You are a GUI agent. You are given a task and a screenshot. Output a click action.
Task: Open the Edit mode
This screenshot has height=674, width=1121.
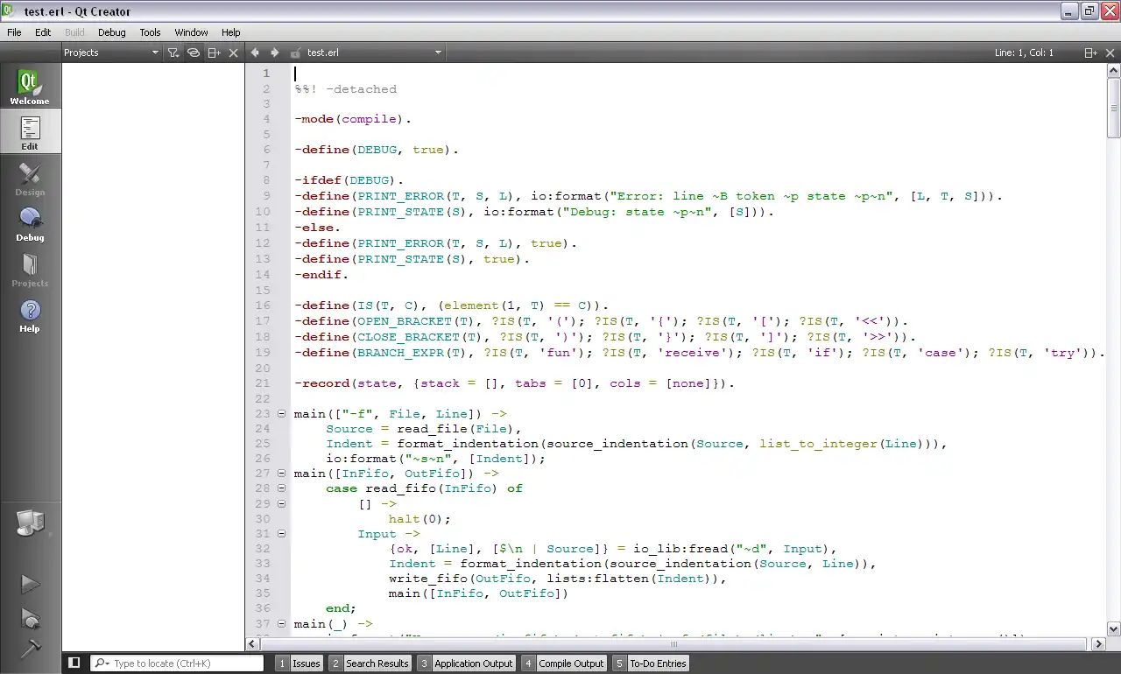click(x=30, y=133)
